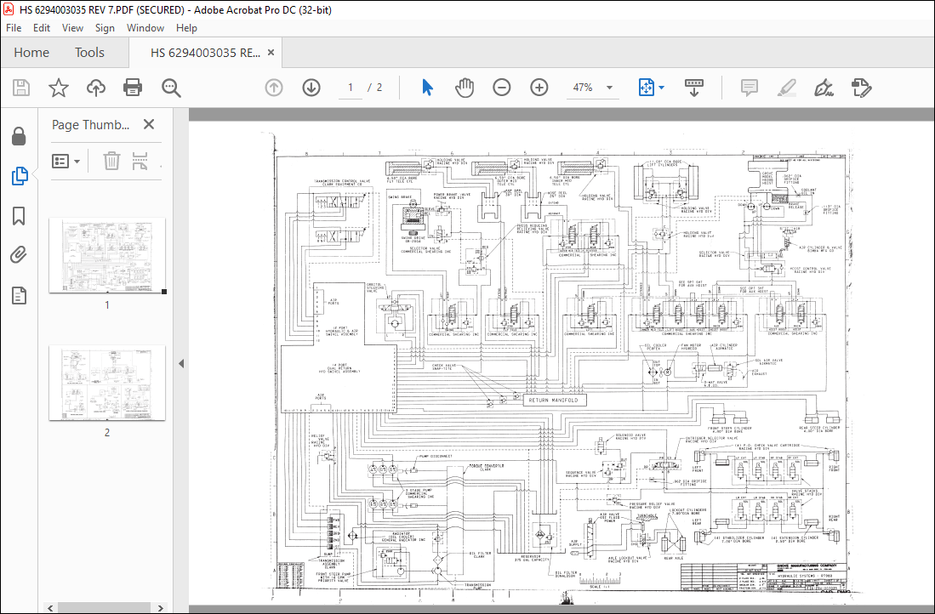Add a comment with sticky note icon
Viewport: 935px width, 614px height.
point(749,88)
